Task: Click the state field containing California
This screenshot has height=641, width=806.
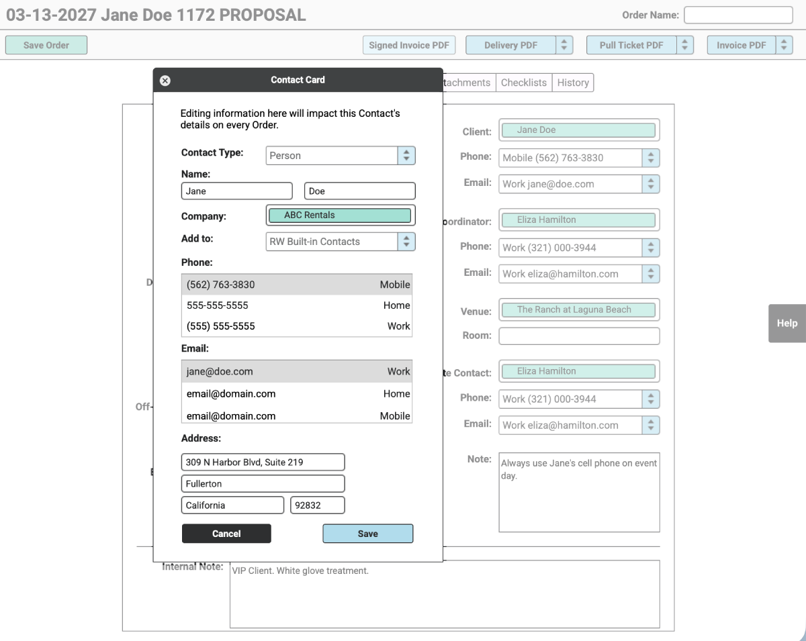Action: pyautogui.click(x=232, y=505)
